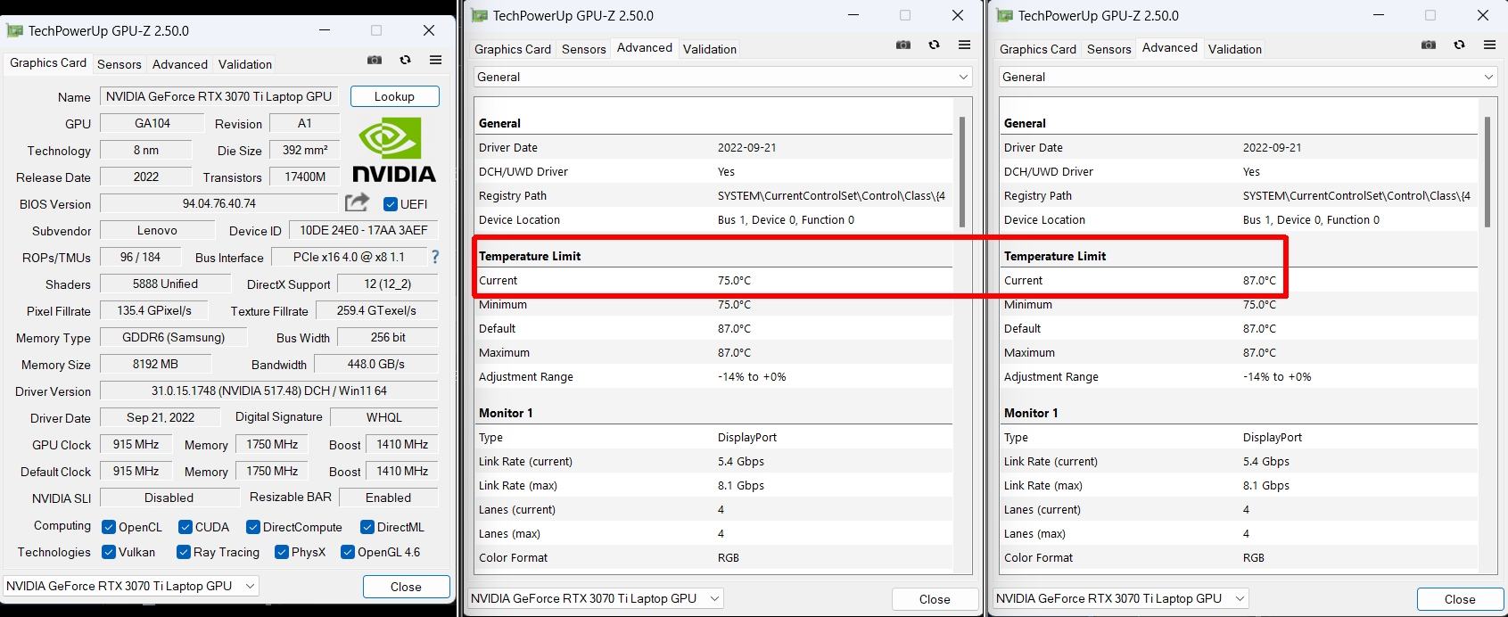Click the BIOS Version field 94.04.76.40.74
1508x617 pixels.
[x=219, y=203]
